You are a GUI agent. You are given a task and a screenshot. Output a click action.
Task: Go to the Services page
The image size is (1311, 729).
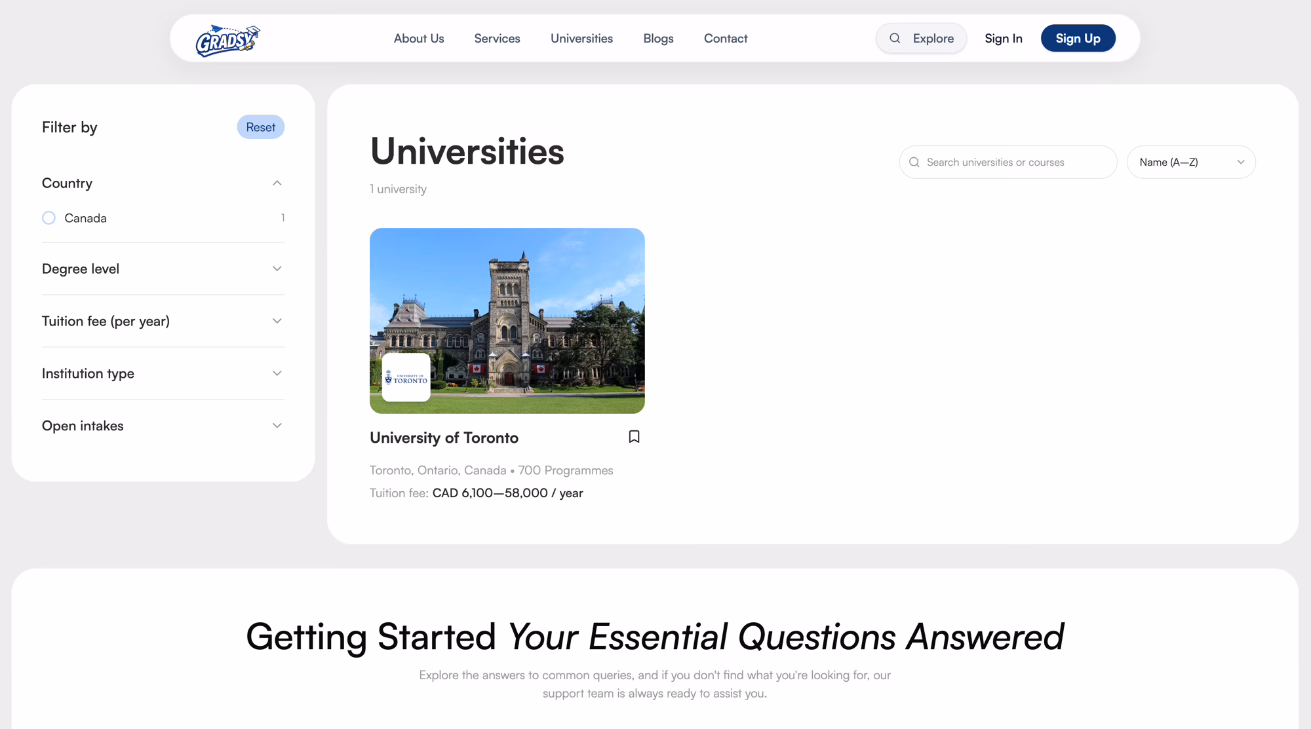click(x=497, y=39)
